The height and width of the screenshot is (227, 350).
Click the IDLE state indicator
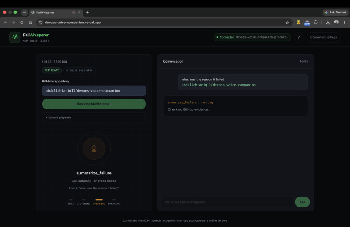click(71, 202)
